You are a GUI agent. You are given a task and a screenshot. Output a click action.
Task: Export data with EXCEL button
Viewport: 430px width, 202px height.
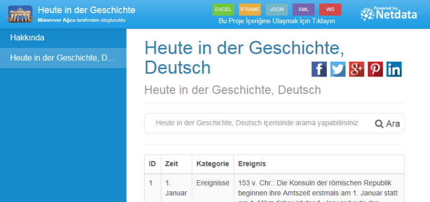point(223,10)
